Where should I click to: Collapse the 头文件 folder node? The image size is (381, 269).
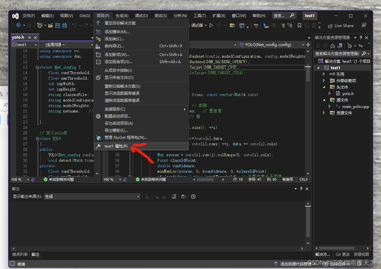(x=324, y=87)
